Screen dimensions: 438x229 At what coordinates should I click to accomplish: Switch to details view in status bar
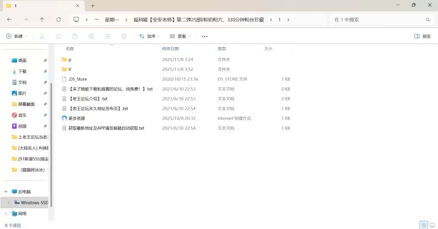click(x=423, y=225)
